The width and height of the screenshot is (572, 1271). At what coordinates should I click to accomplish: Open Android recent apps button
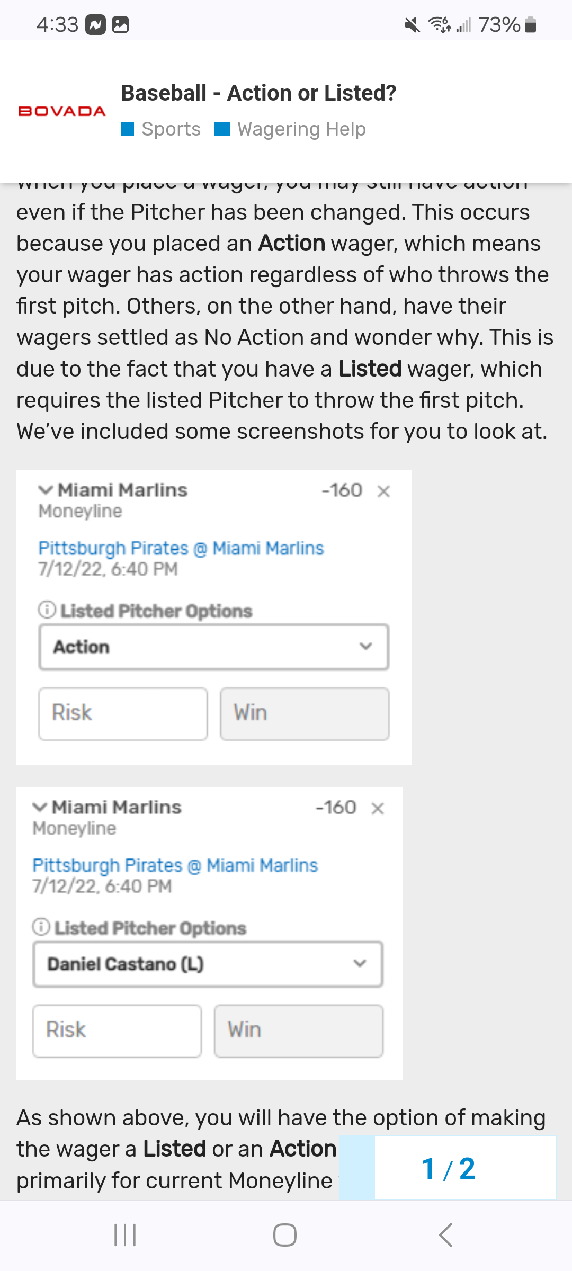(x=126, y=1235)
